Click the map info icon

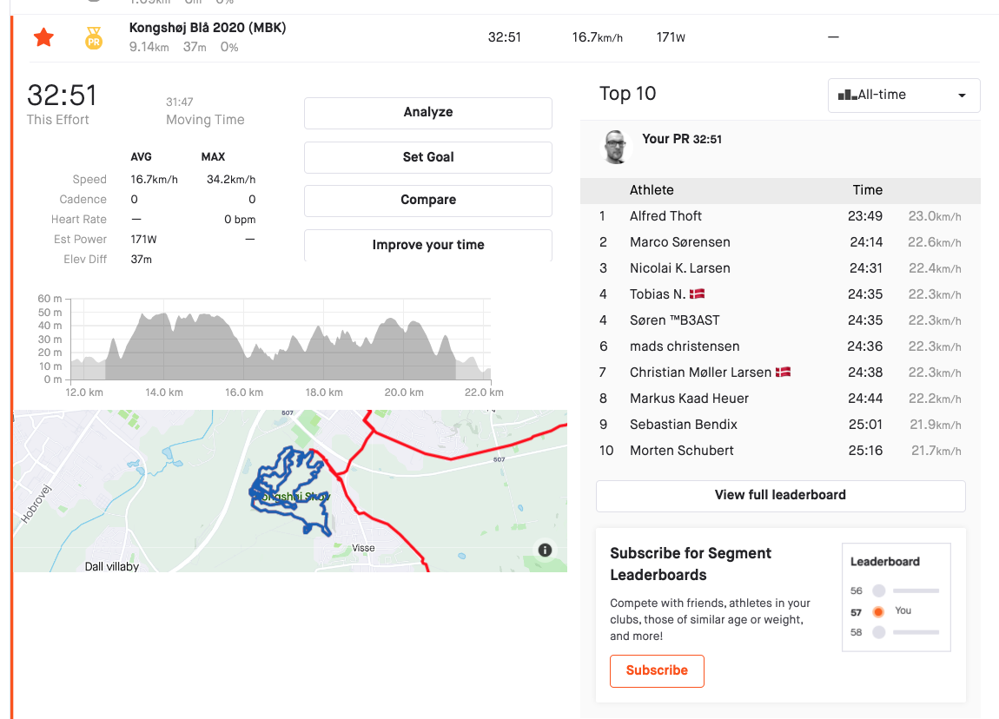coord(545,550)
